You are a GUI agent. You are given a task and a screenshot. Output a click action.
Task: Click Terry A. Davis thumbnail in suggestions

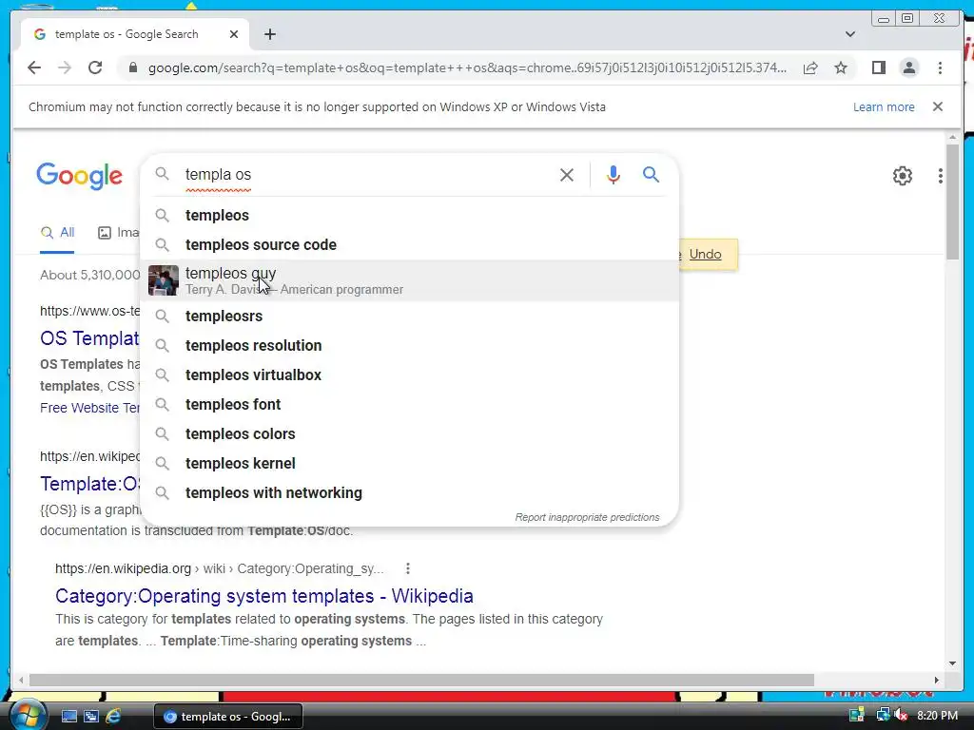click(164, 280)
